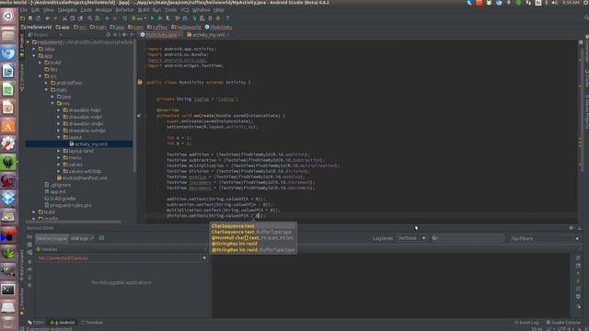Open the Terminal app in Ubuntu launcher

8,290
